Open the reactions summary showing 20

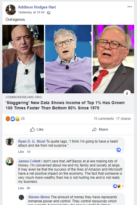click(15, 119)
